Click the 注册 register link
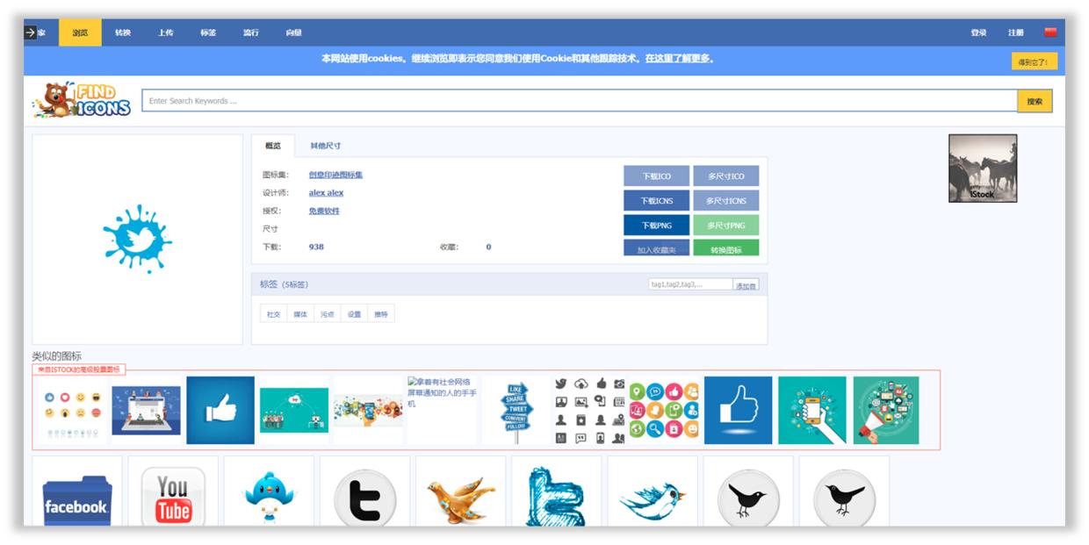This screenshot has width=1089, height=545. (x=1016, y=32)
